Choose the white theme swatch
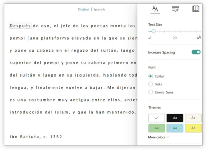The image size is (207, 151). point(157,118)
